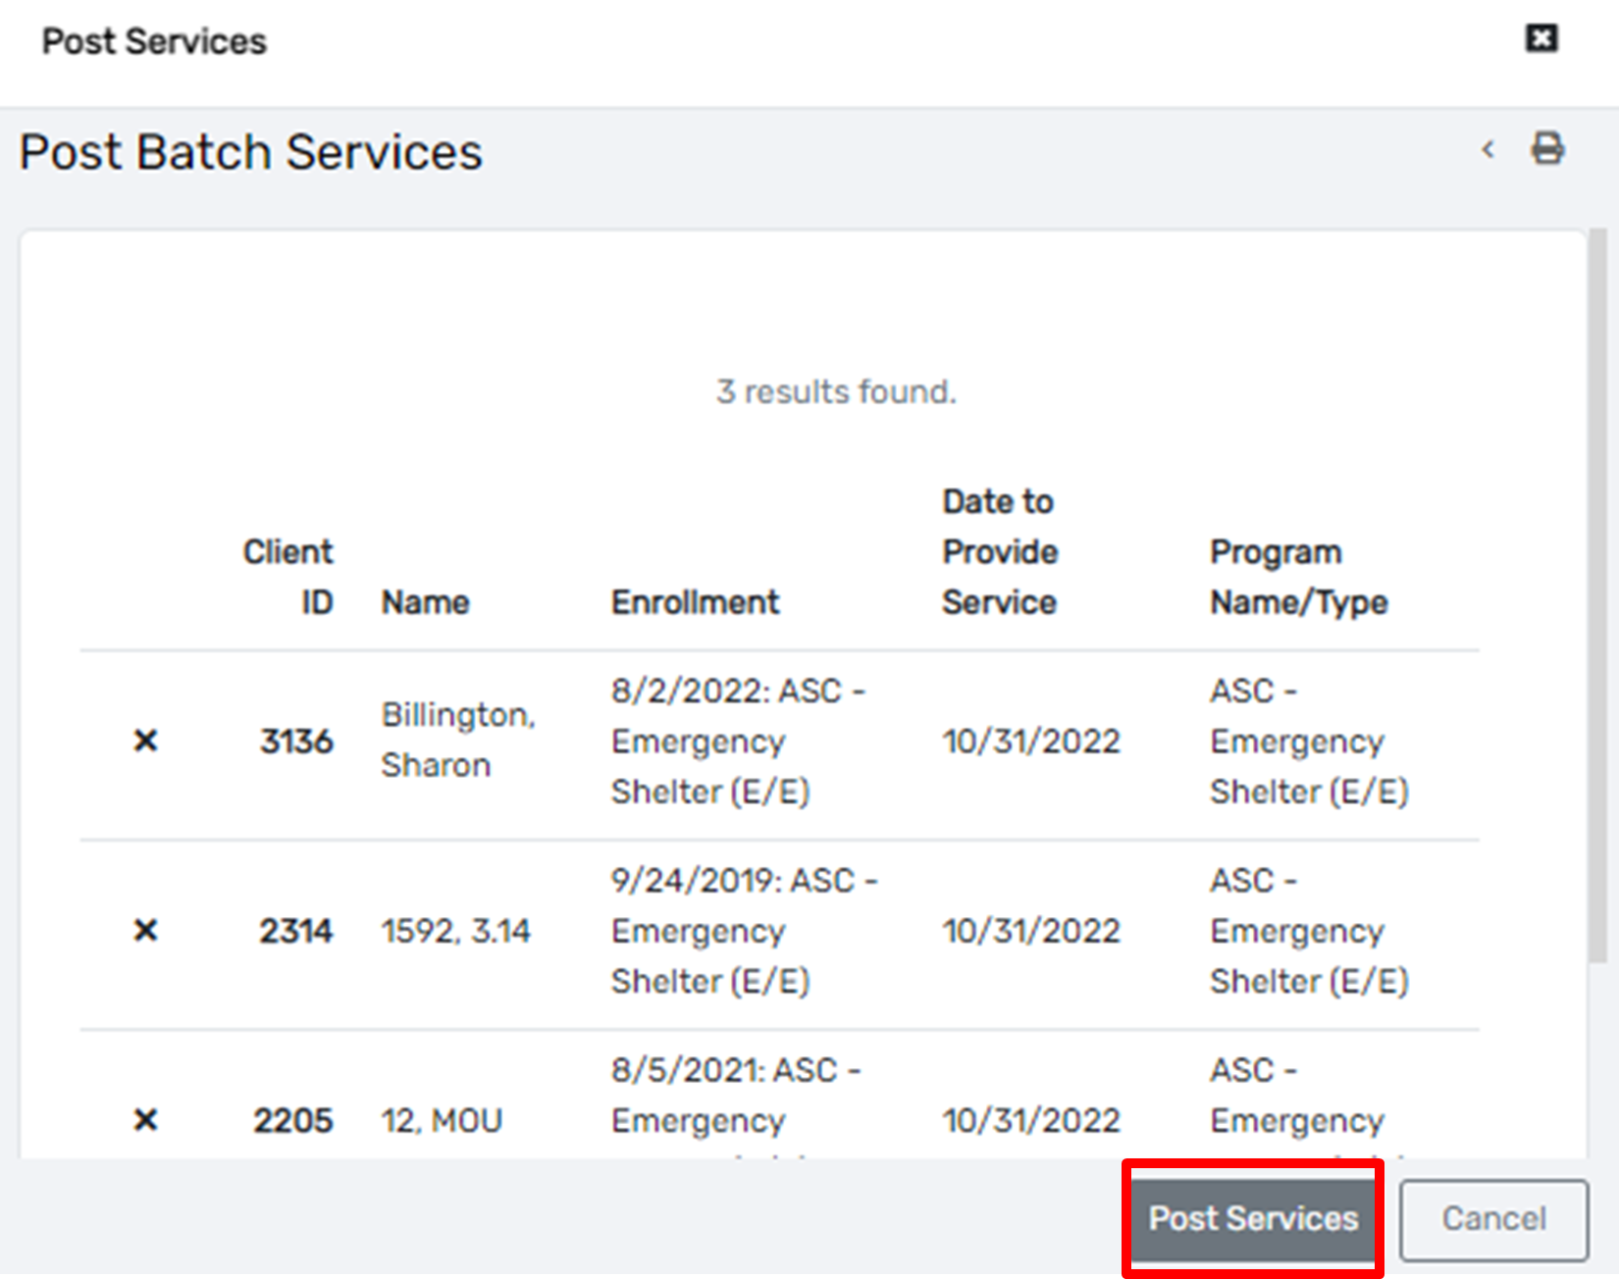Image resolution: width=1619 pixels, height=1279 pixels.
Task: Select client ID 3136 in the table
Action: pyautogui.click(x=296, y=741)
